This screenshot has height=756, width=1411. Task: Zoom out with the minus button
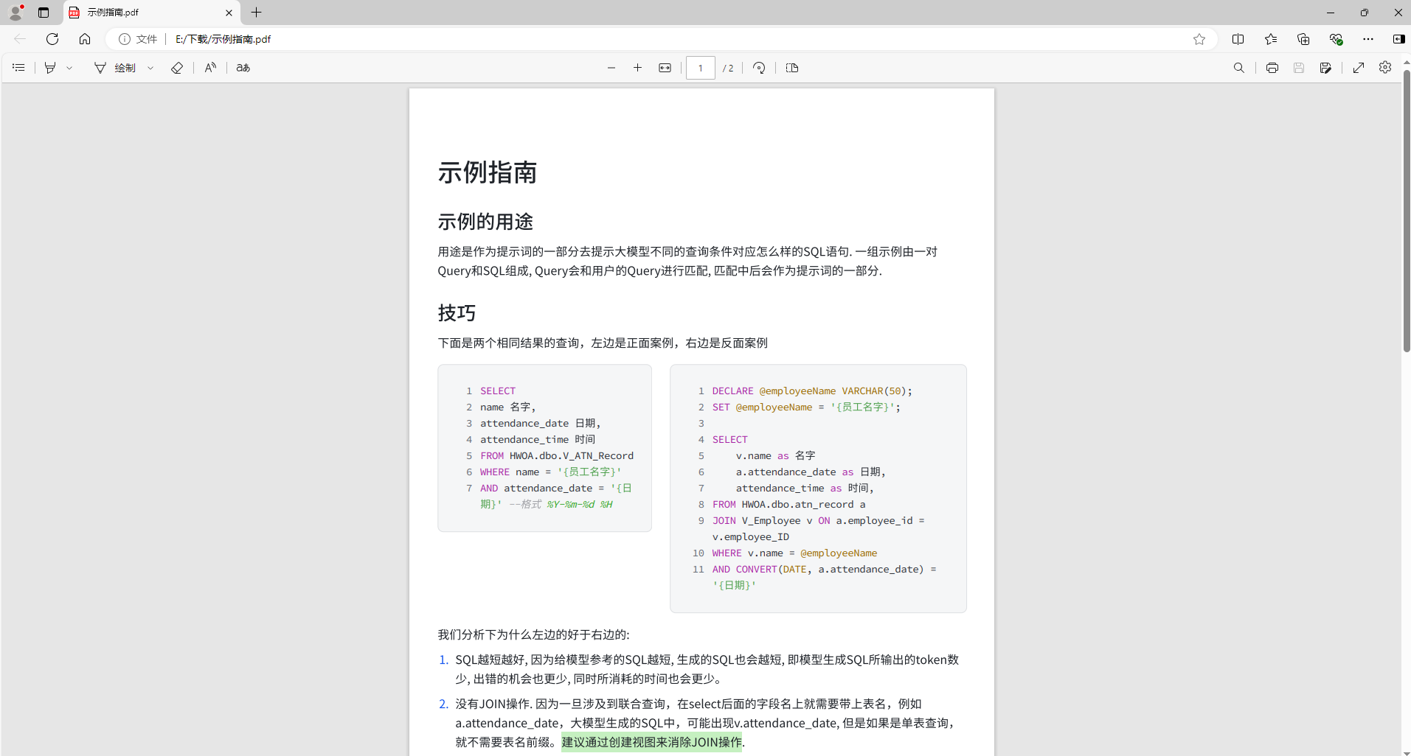click(x=611, y=68)
